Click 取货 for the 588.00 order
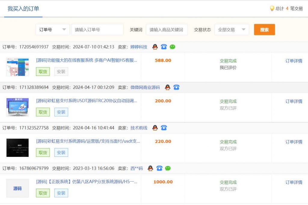This screenshot has height=205, width=308. [43, 72]
